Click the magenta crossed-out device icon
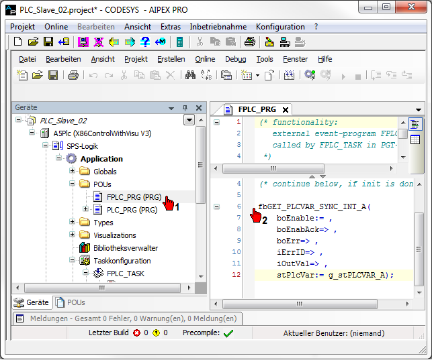432x360 pixels. pos(98,42)
